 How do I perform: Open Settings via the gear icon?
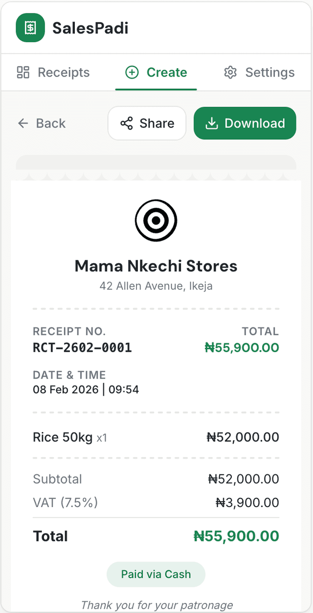coord(230,72)
